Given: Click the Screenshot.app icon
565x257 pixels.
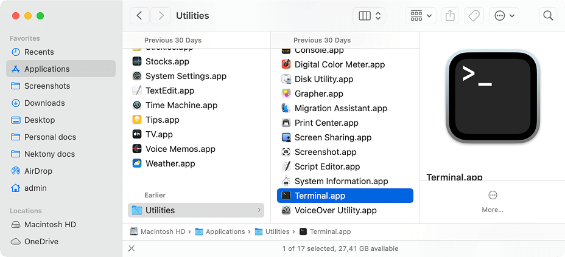Looking at the screenshot, I should [x=286, y=152].
